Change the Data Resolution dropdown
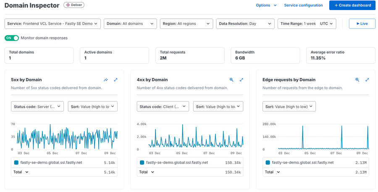378x192 pixels. 245,23
